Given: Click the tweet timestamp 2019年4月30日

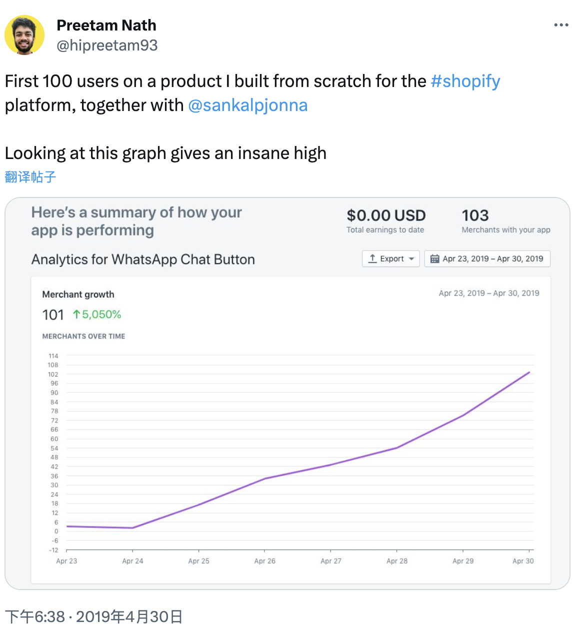Looking at the screenshot, I should click(129, 616).
